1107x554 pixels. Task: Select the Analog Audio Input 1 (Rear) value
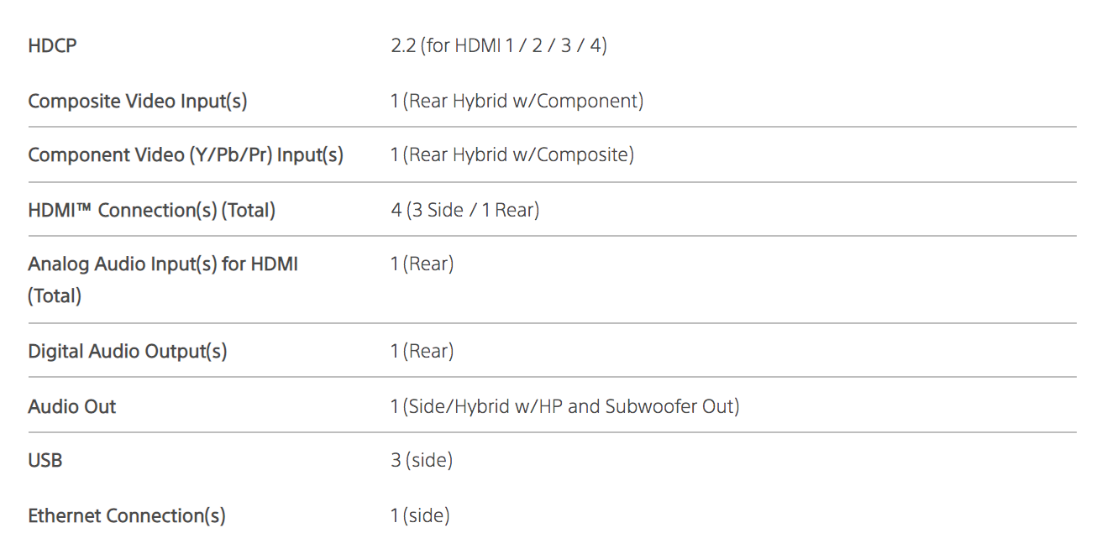coord(422,264)
